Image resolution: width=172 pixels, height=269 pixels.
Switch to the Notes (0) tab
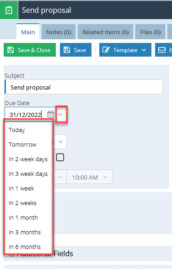click(59, 32)
